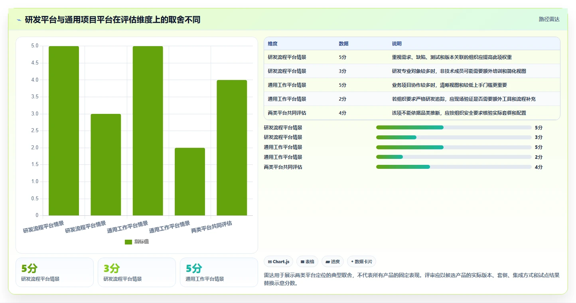Click the lightning icon beside the page title
Image resolution: width=576 pixels, height=303 pixels.
coord(19,20)
